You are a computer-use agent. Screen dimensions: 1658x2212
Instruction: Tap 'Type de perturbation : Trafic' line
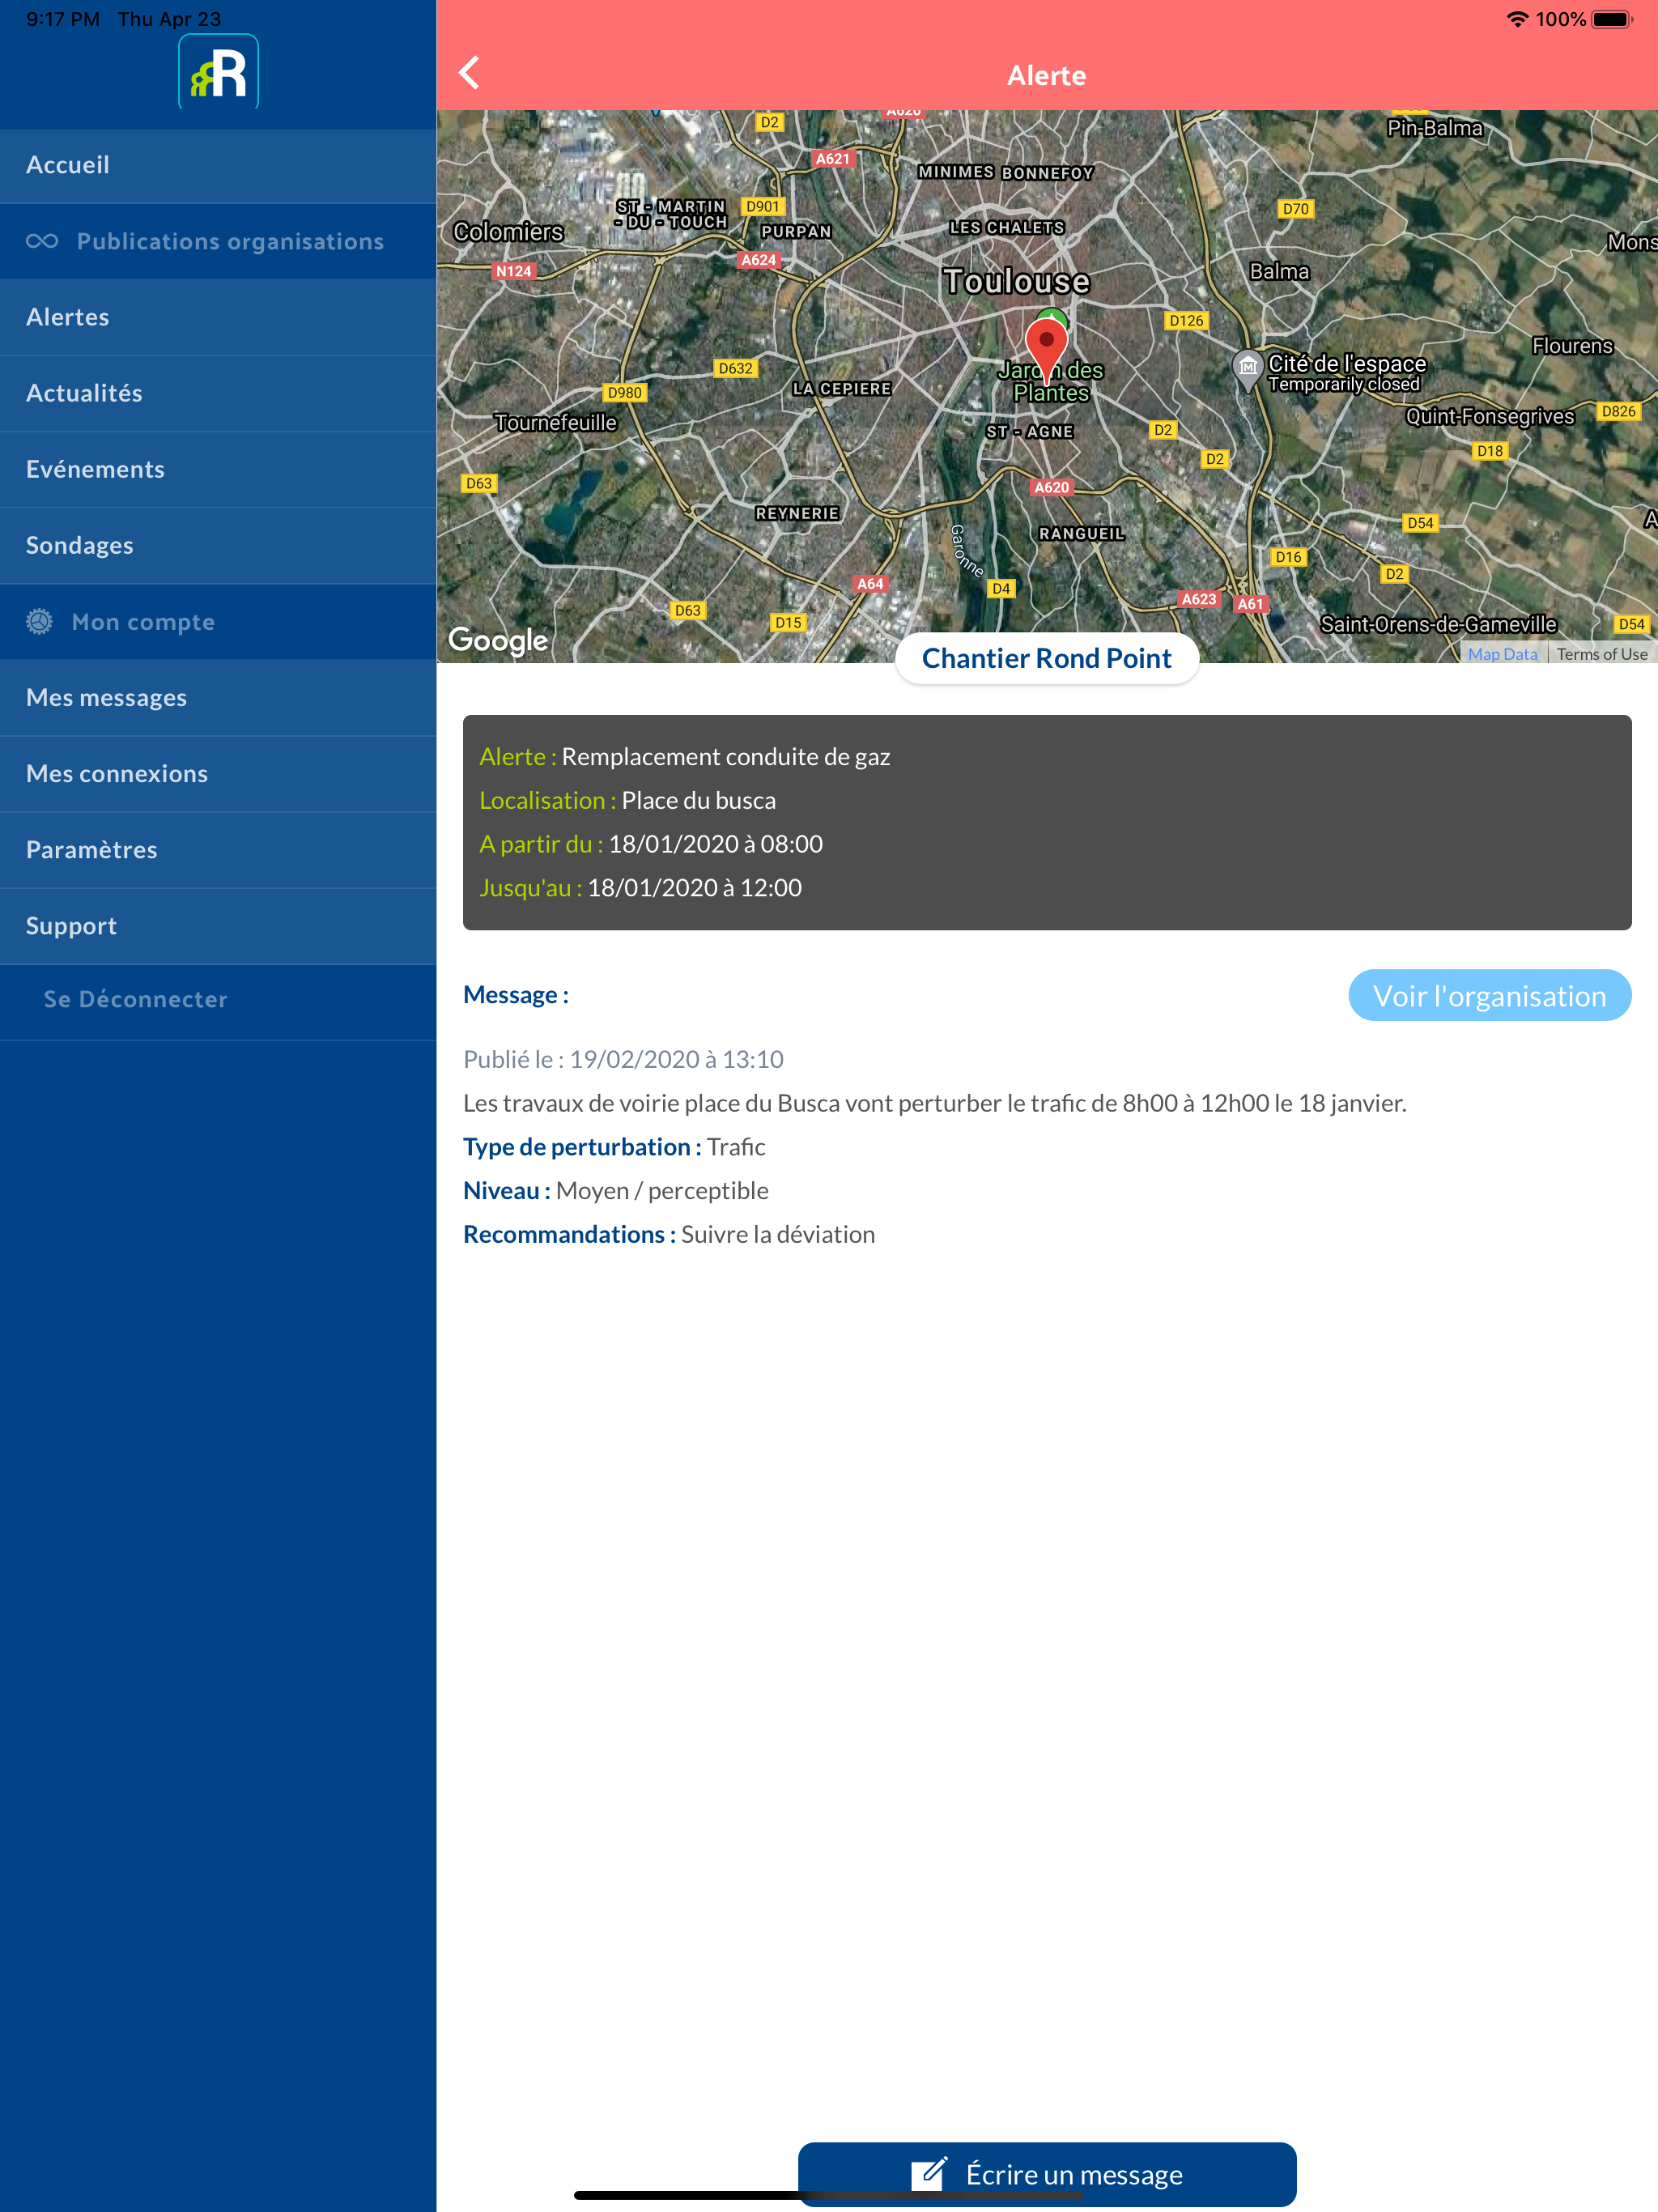point(614,1147)
